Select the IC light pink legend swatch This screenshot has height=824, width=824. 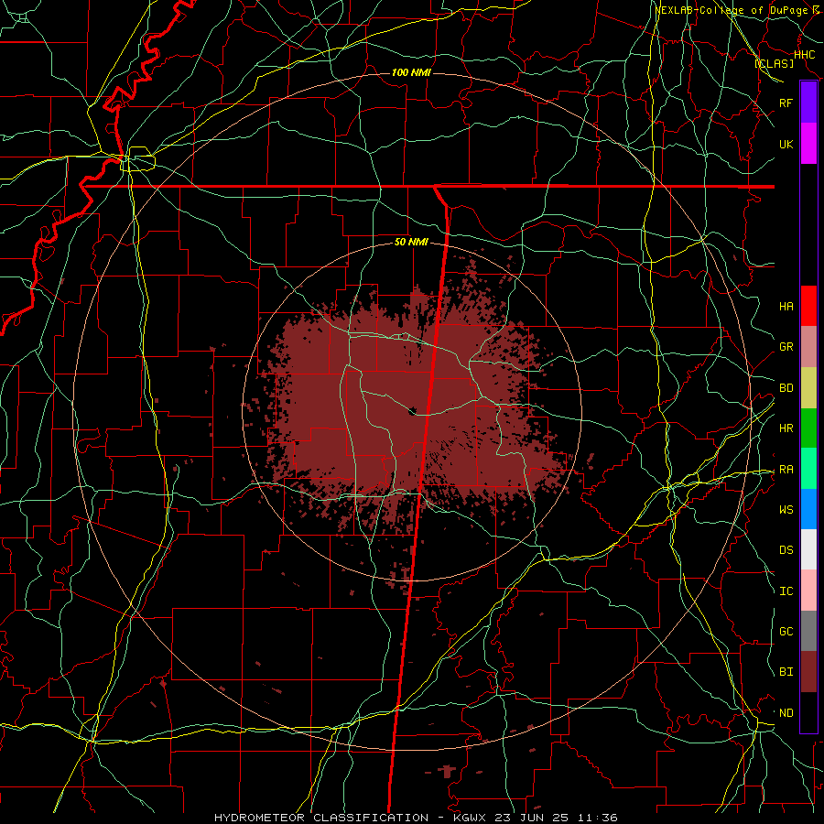808,591
